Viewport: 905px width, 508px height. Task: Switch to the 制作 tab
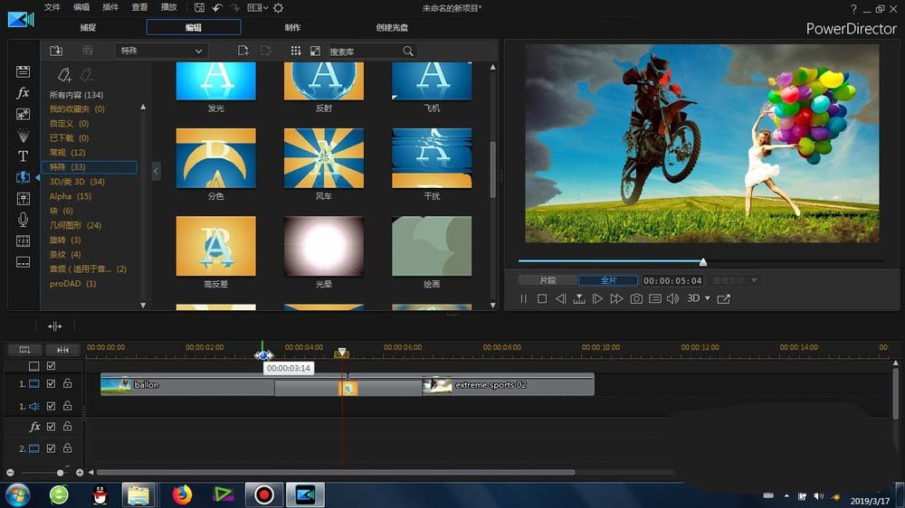(x=292, y=27)
